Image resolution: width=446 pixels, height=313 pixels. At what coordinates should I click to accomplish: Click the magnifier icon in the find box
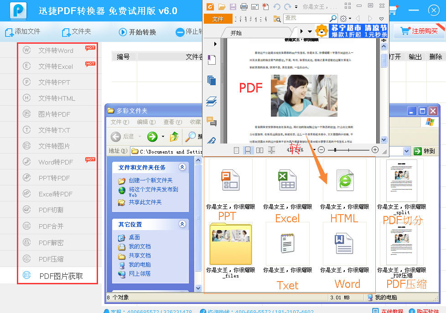(x=332, y=19)
